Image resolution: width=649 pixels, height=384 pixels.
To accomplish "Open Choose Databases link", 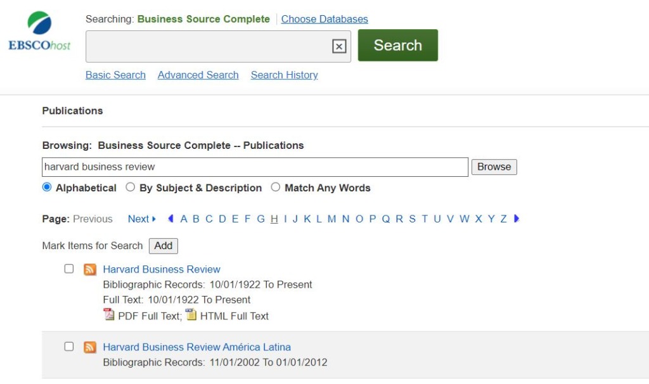I will (x=324, y=19).
